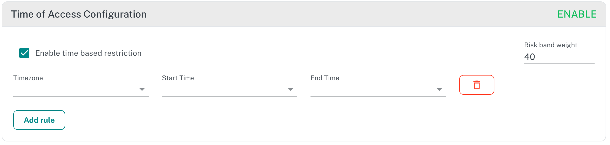Click the Start Time dropdown arrow
This screenshot has width=610, height=145.
[x=291, y=90]
